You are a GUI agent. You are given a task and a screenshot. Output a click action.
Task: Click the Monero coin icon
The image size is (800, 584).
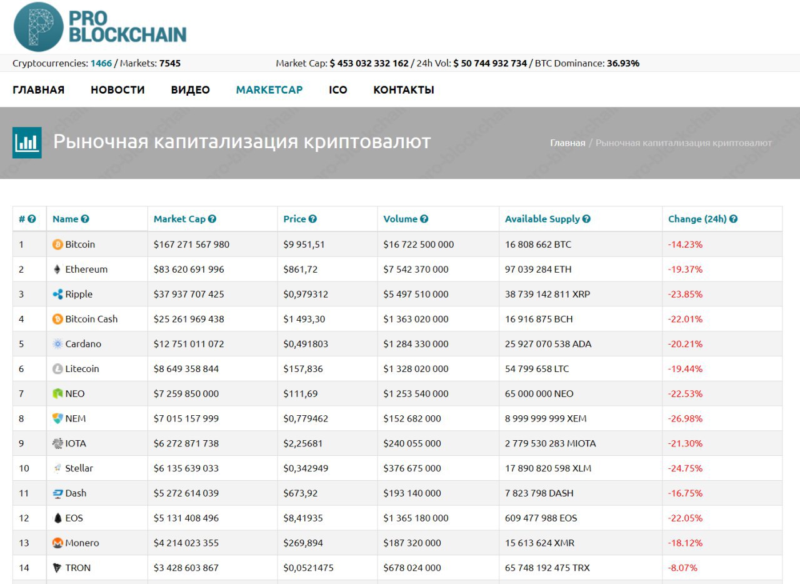[57, 543]
